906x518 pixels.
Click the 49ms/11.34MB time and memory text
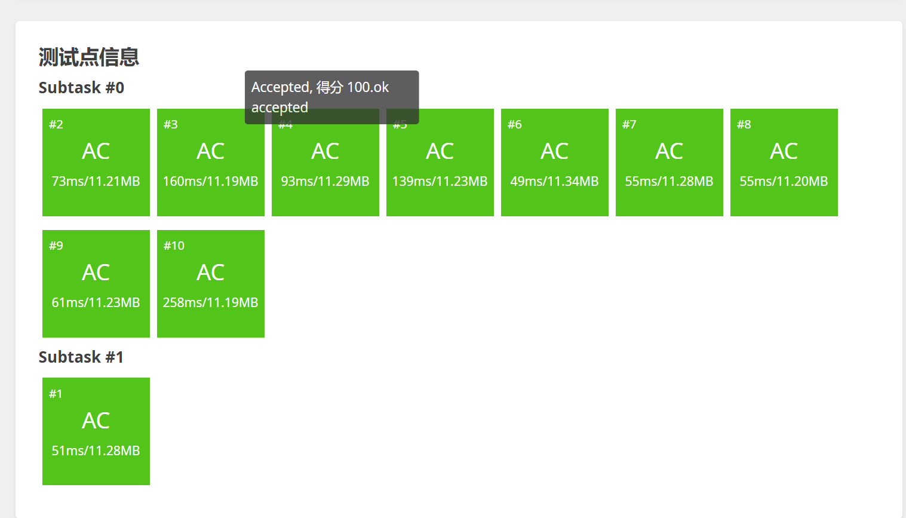click(x=554, y=182)
